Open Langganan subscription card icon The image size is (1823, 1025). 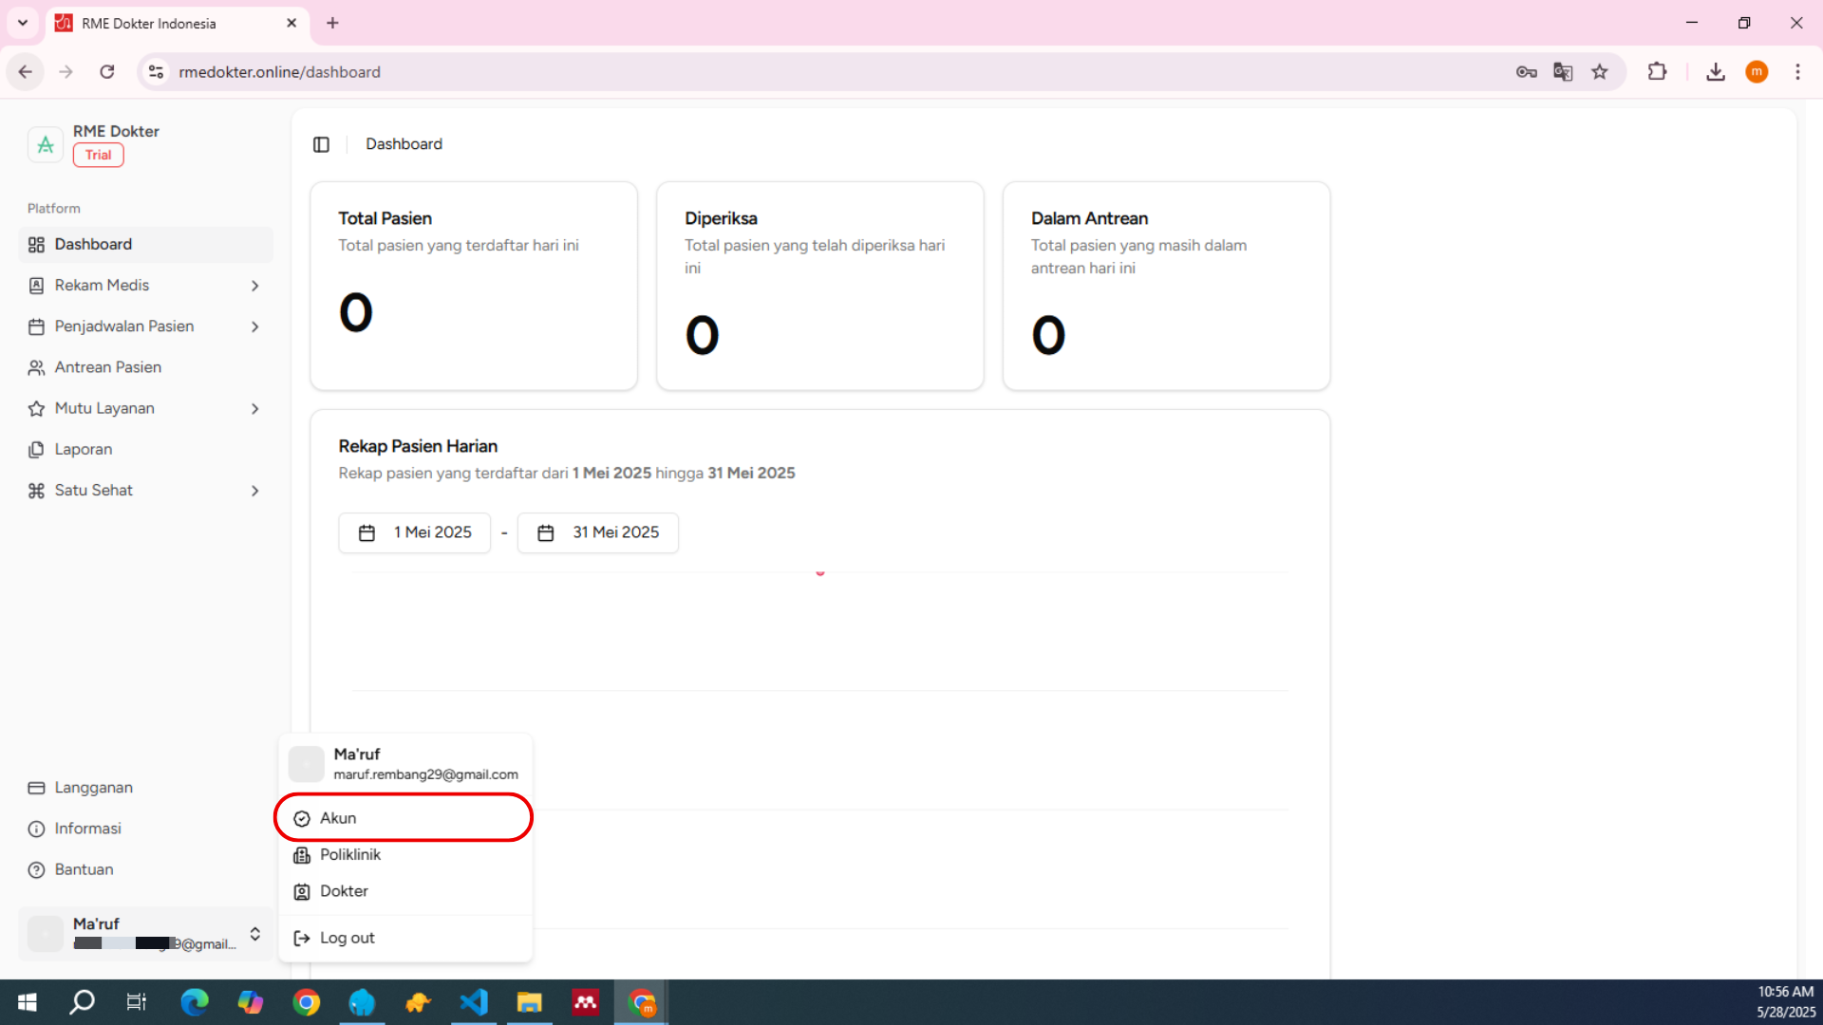coord(36,788)
